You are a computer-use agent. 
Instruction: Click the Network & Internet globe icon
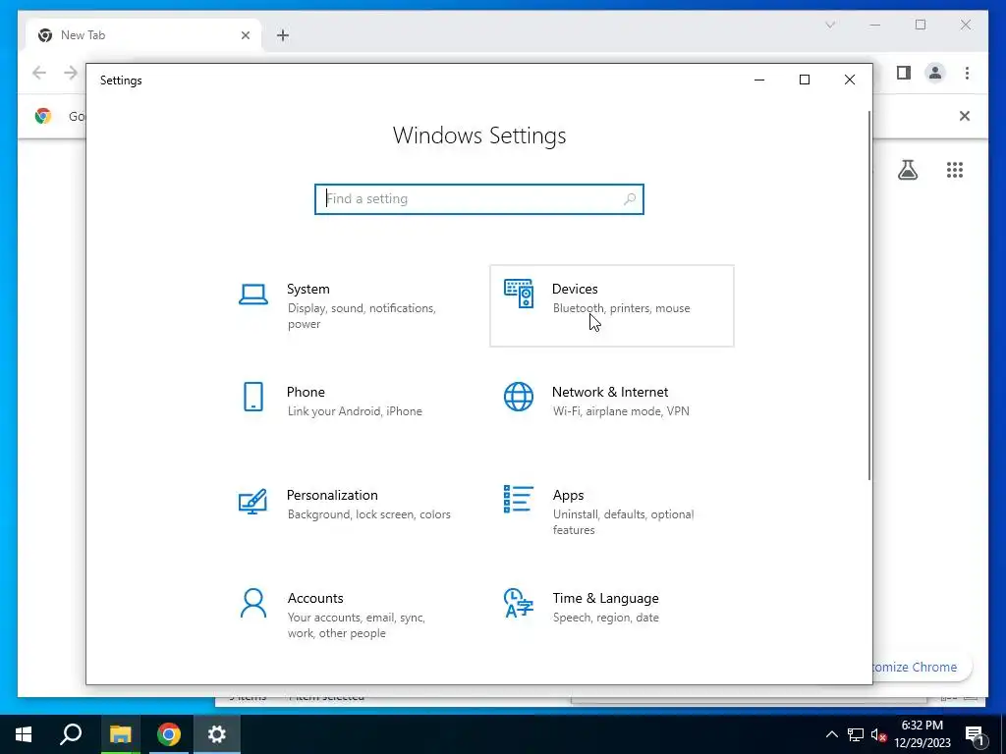(519, 397)
